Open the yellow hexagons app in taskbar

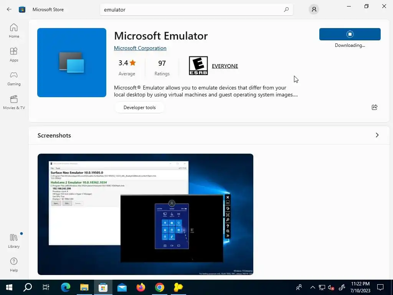click(x=178, y=287)
